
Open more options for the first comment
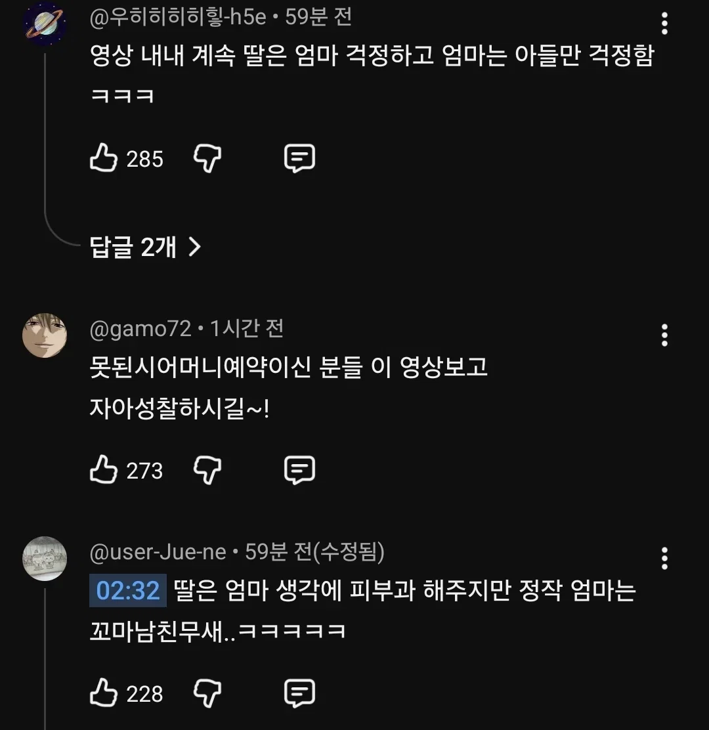click(x=664, y=23)
